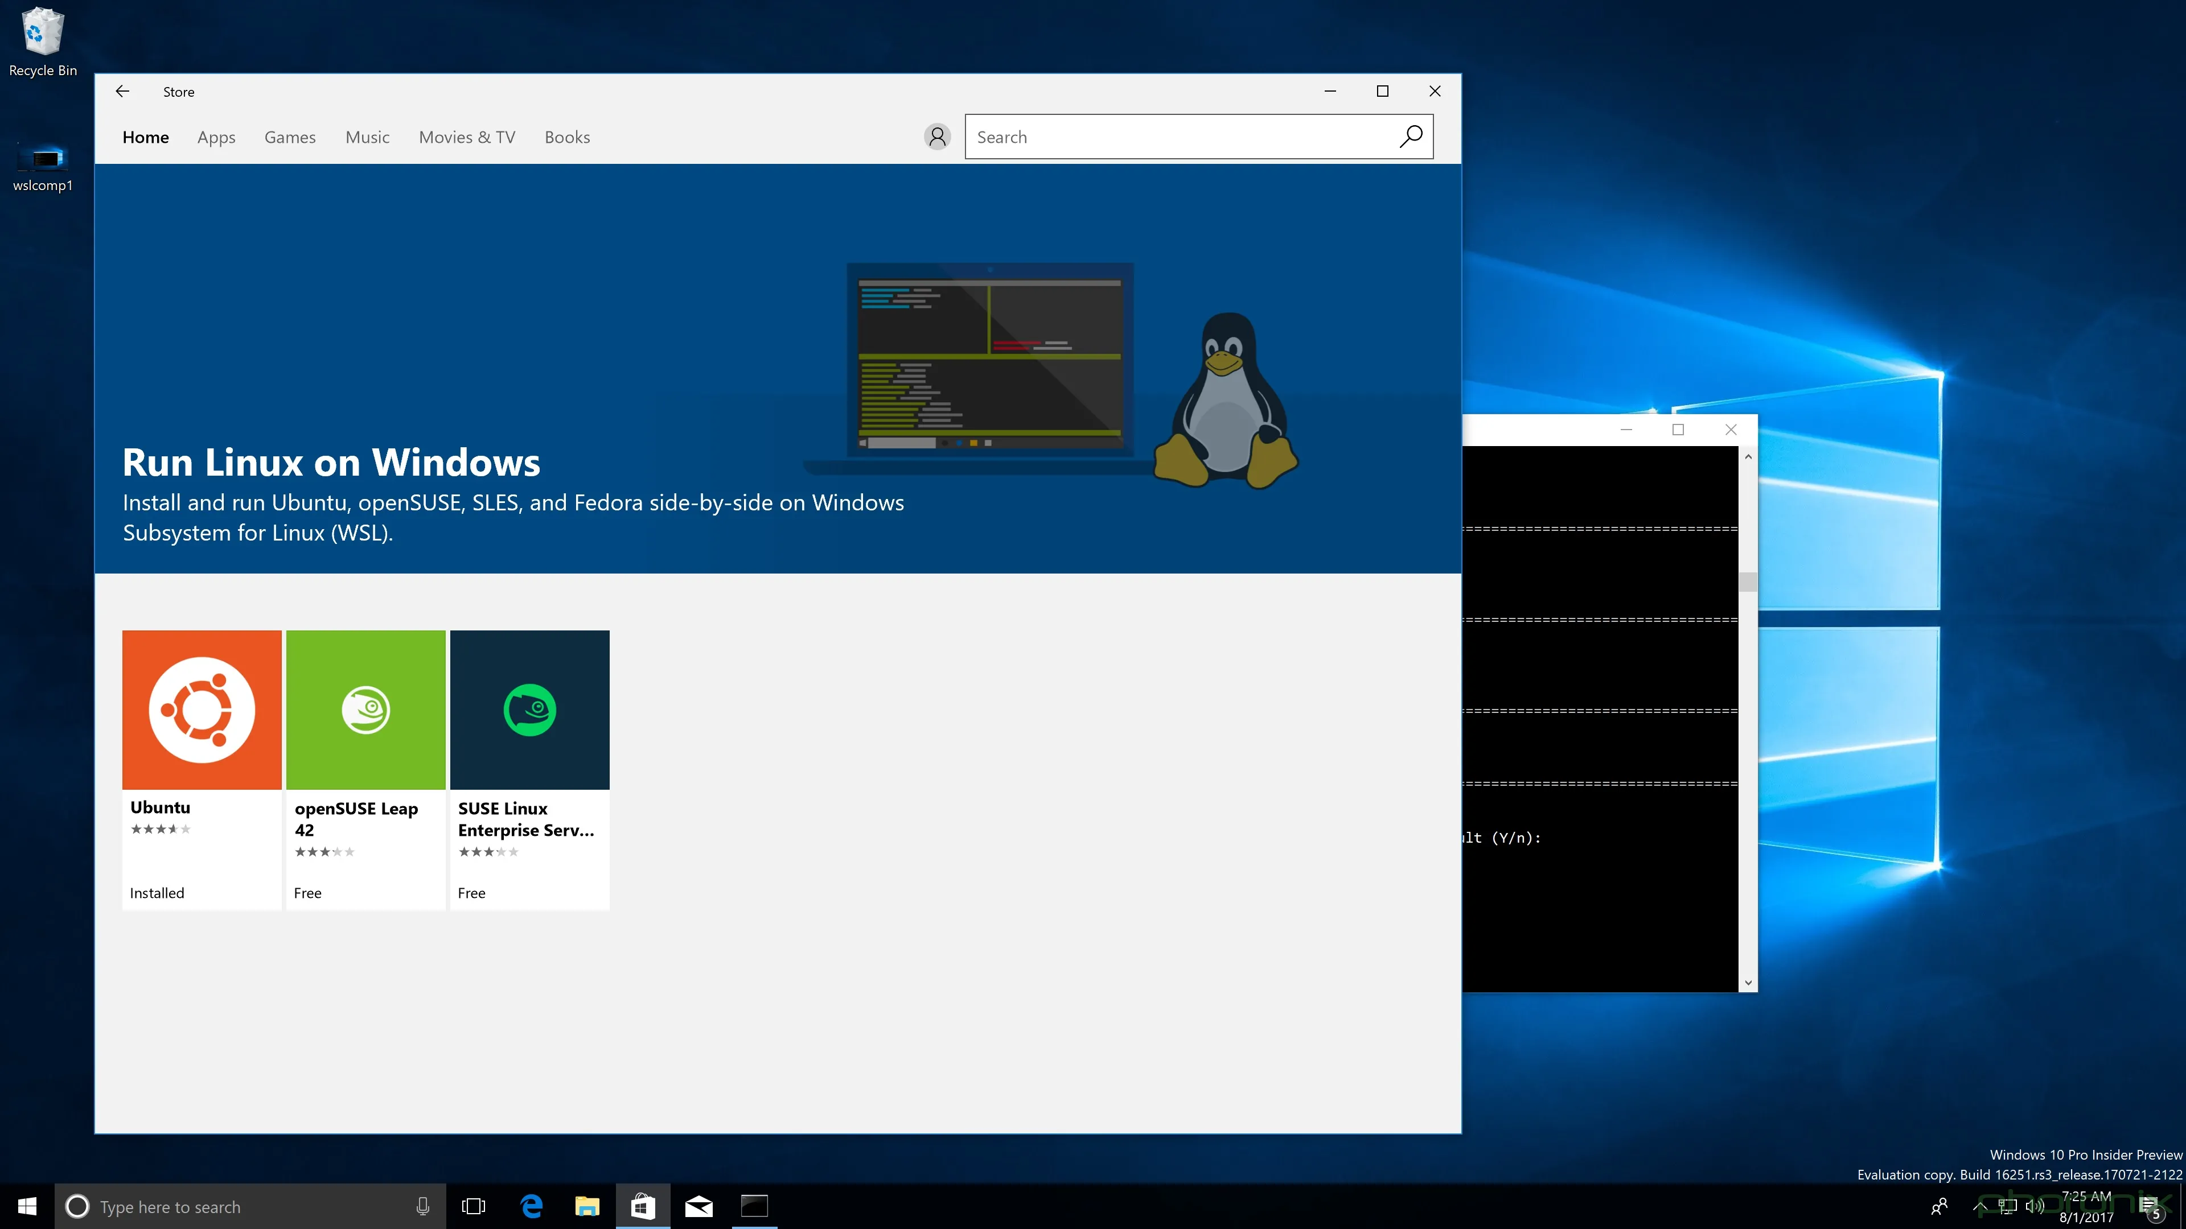Open the Books section

567,137
